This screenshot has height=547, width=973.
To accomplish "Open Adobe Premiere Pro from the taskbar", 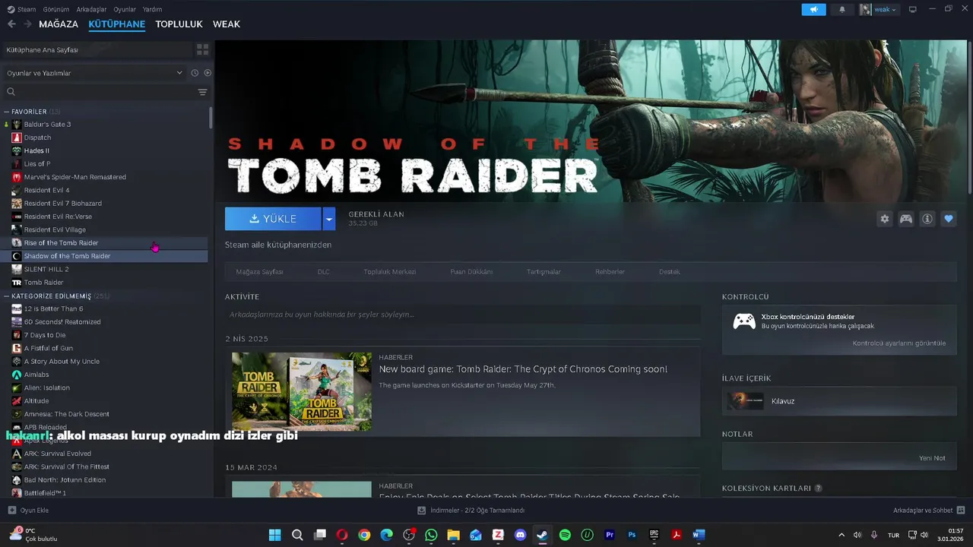I will pos(609,535).
